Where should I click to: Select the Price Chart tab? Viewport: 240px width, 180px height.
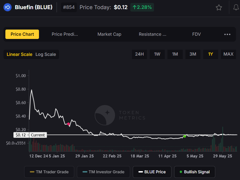22,34
